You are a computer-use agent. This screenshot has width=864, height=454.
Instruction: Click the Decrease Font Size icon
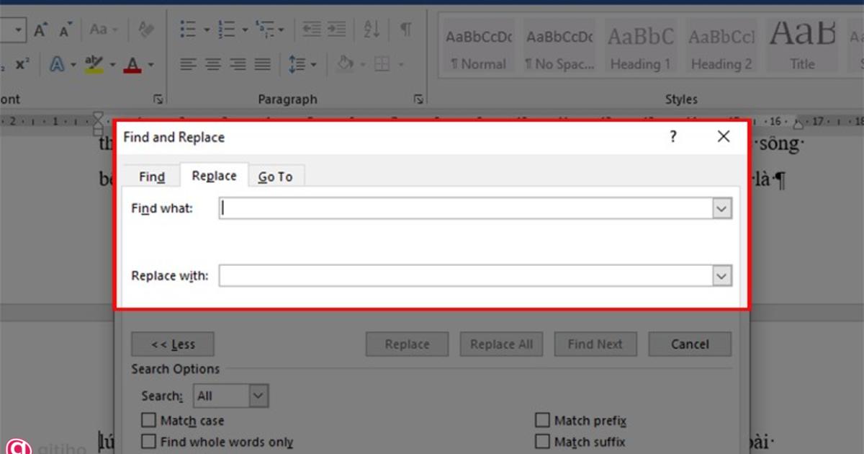(x=66, y=30)
